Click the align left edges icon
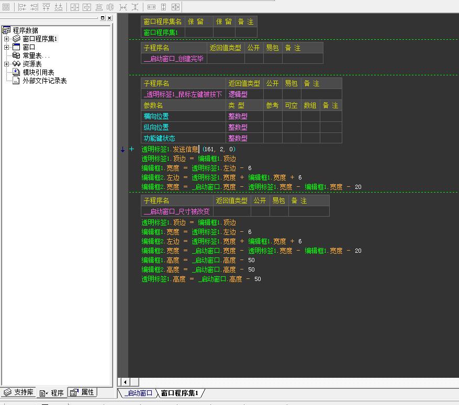This screenshot has height=405, width=459. click(22, 7)
